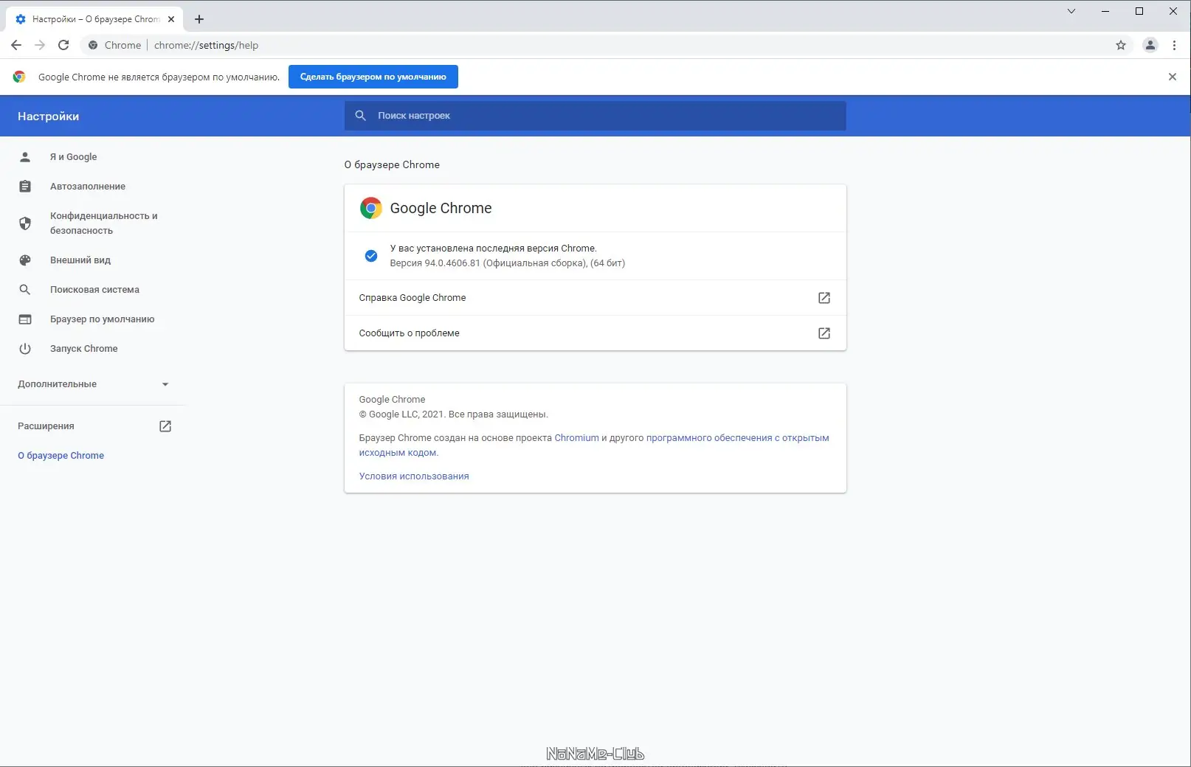Click the address bar URL chrome://settings/help
Screen dimensions: 1191x767
pyautogui.click(x=207, y=45)
